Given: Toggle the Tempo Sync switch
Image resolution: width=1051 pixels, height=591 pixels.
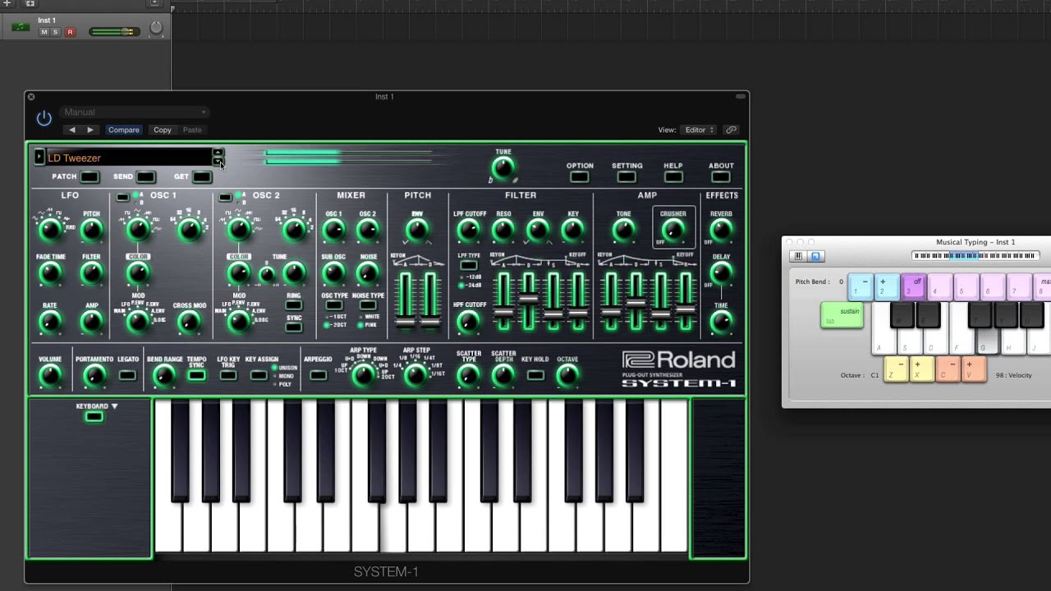Looking at the screenshot, I should [x=196, y=375].
